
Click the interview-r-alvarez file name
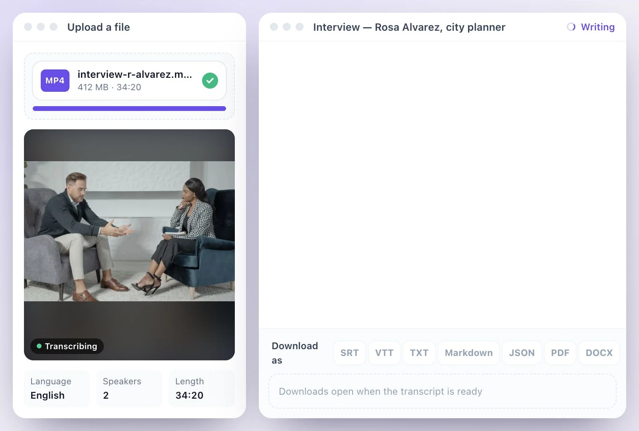pos(135,74)
